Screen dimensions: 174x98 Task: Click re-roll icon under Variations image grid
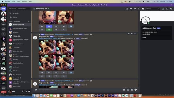pos(71,73)
